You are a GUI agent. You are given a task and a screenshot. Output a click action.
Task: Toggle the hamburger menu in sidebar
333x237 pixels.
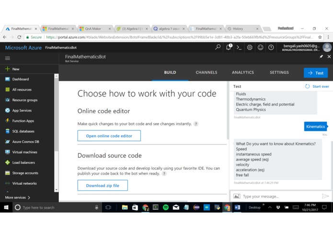tap(8, 58)
